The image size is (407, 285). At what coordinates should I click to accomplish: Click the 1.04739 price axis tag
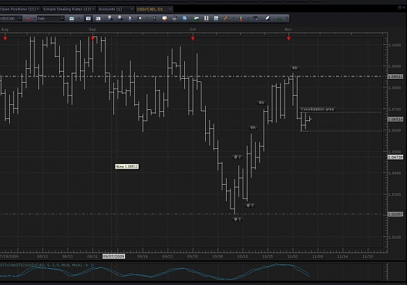point(395,157)
